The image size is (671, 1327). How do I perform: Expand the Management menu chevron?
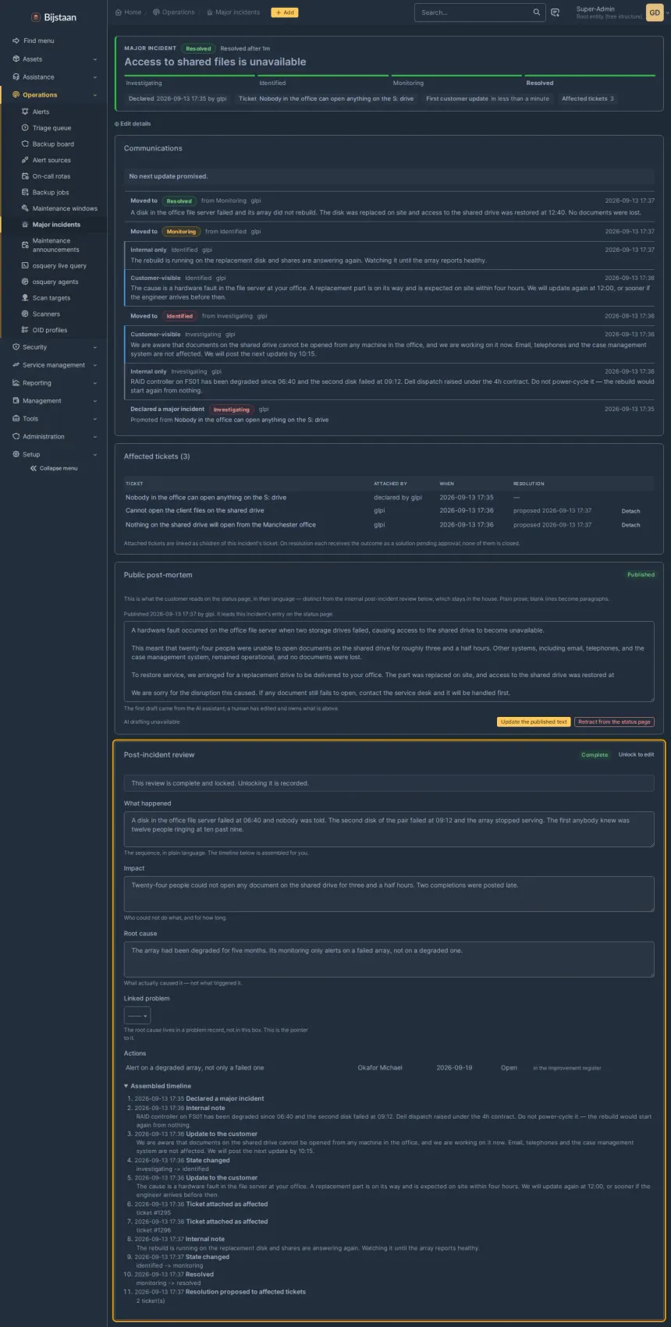95,401
